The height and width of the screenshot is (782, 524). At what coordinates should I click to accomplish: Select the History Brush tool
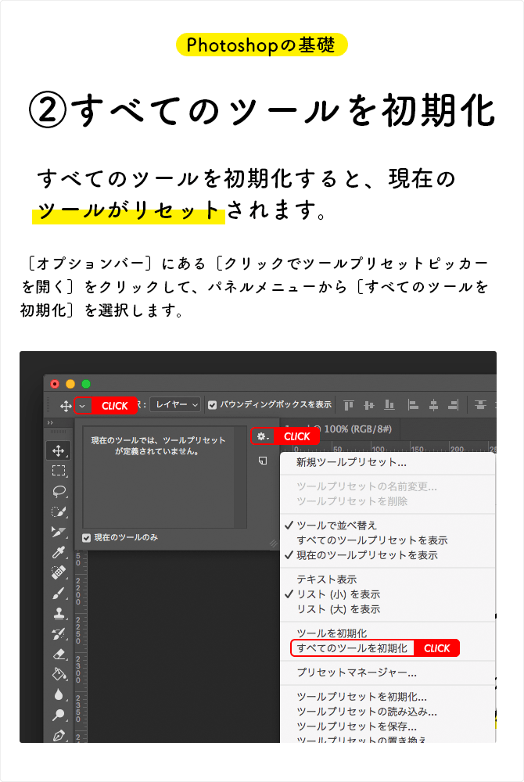coord(59,634)
